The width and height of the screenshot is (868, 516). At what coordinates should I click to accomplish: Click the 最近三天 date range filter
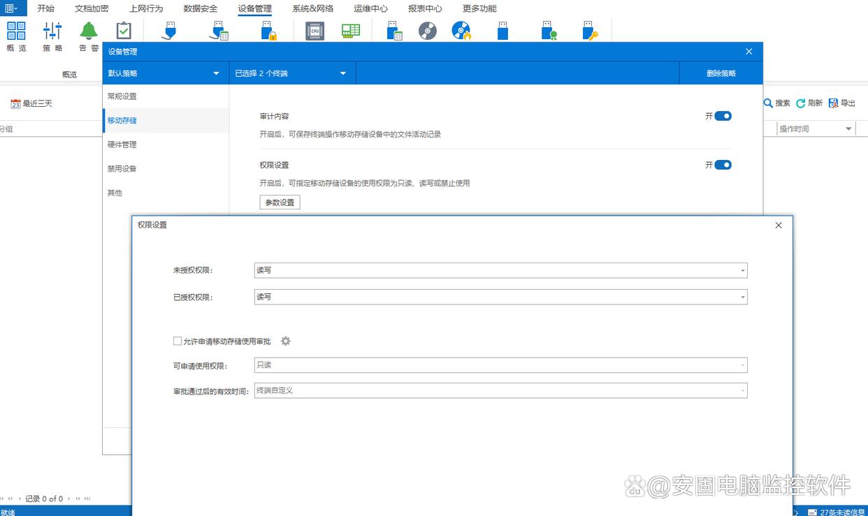pos(31,103)
